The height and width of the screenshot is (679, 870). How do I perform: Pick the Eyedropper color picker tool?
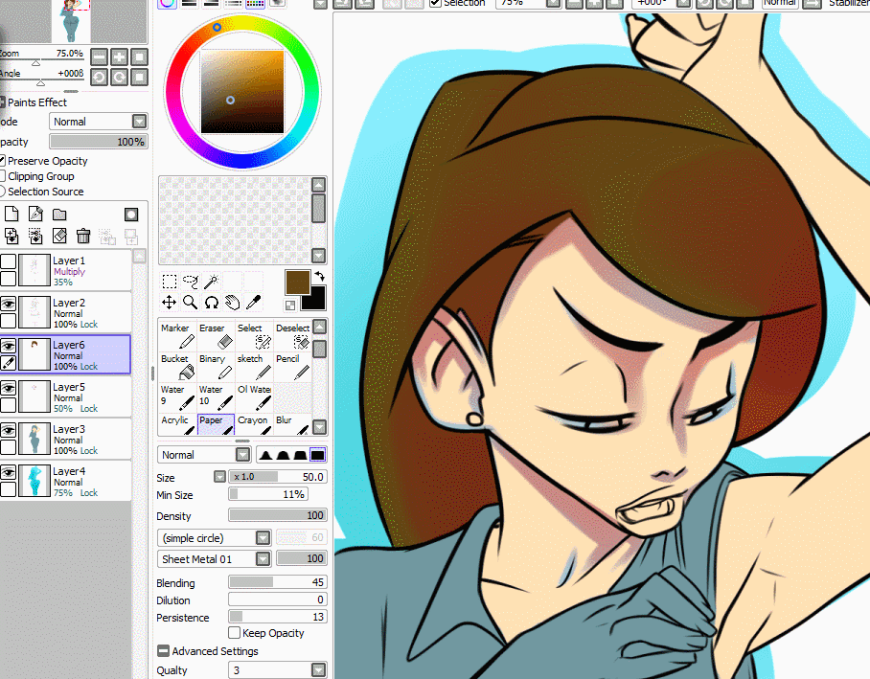254,303
